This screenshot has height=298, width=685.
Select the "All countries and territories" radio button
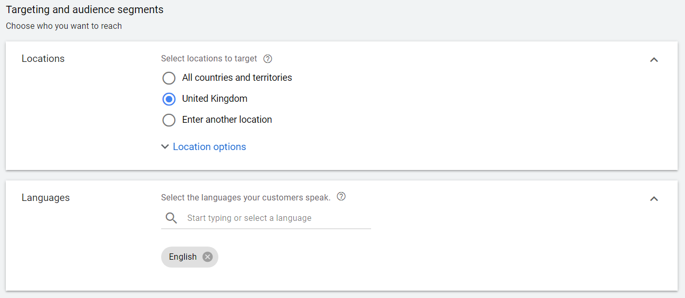point(169,78)
